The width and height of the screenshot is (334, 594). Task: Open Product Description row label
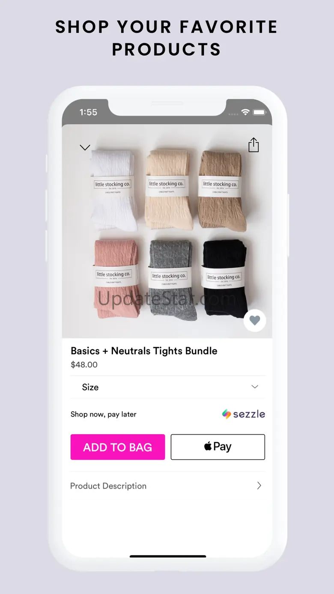click(x=108, y=486)
